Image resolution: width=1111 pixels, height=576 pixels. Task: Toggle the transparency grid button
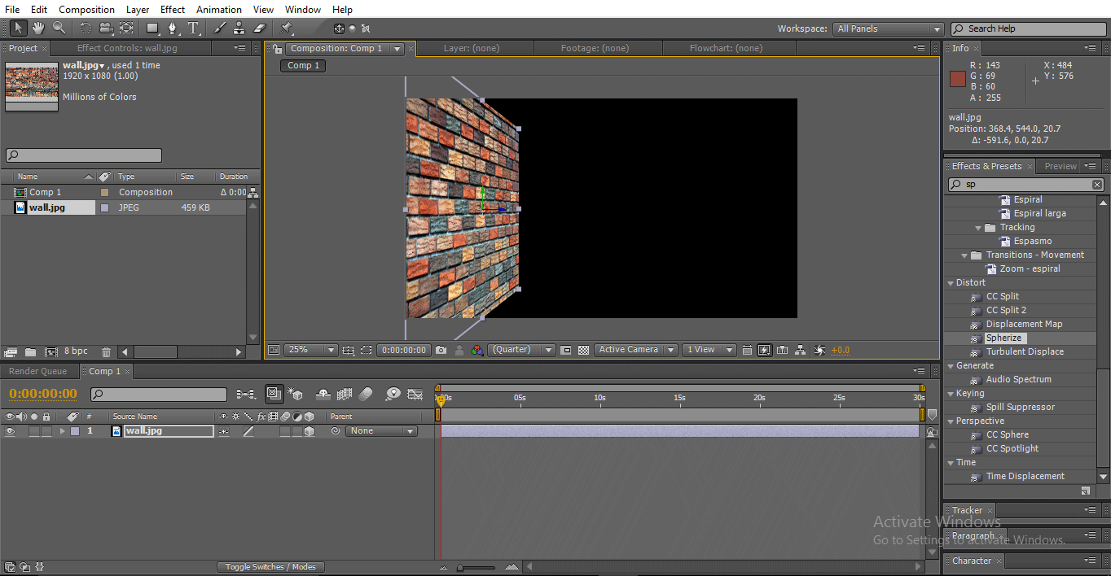click(583, 350)
